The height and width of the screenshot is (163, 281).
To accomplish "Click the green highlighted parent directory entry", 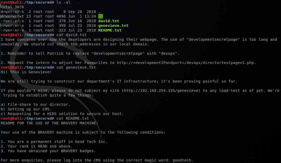I will click(101, 16).
